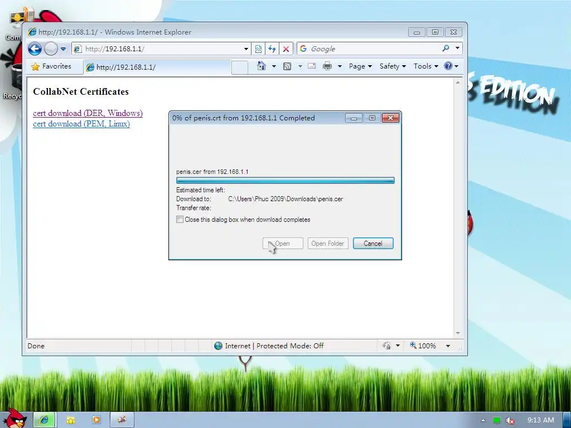This screenshot has height=428, width=571.
Task: Close the download dialog with red X
Action: click(390, 118)
